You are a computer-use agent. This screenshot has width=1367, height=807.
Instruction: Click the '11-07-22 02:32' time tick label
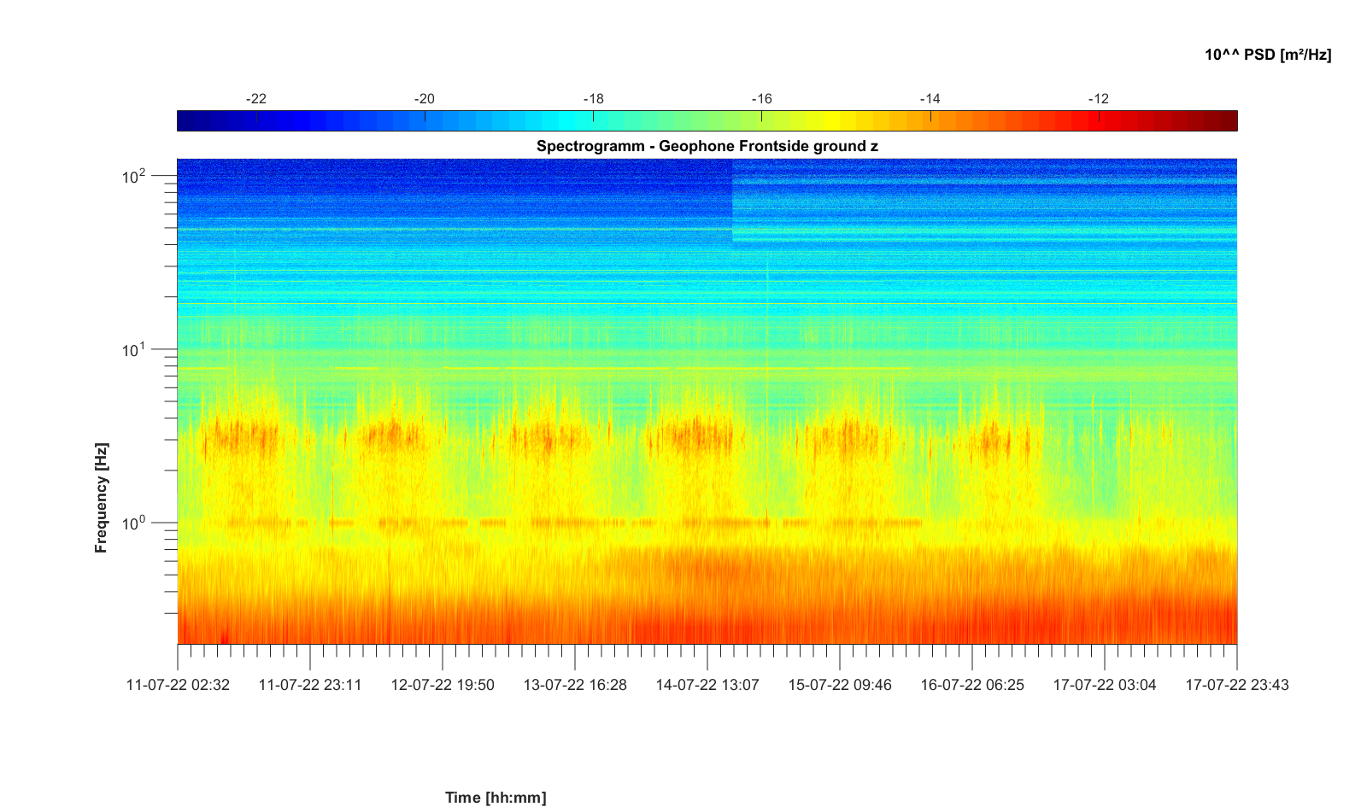point(178,685)
